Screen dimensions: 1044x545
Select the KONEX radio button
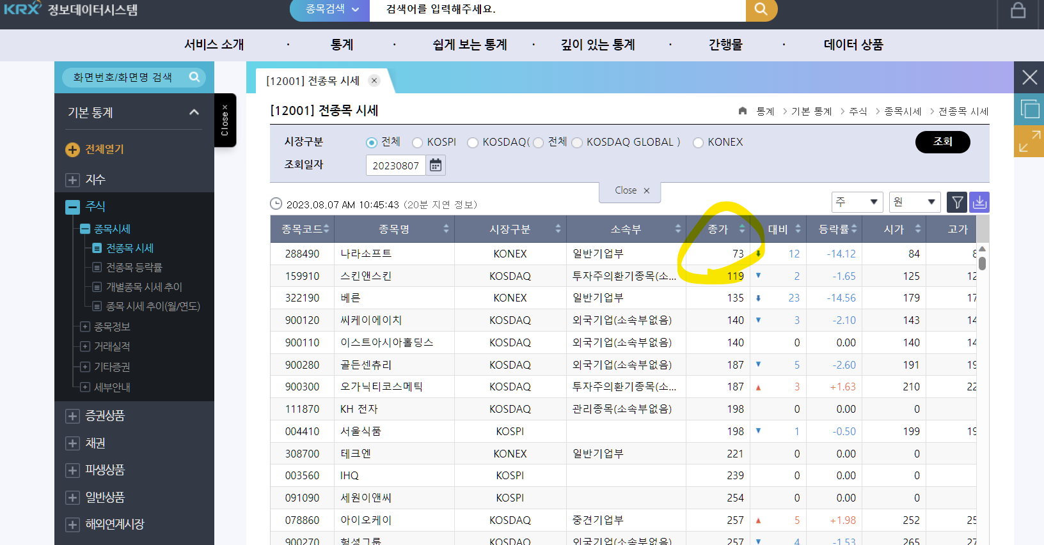[698, 142]
